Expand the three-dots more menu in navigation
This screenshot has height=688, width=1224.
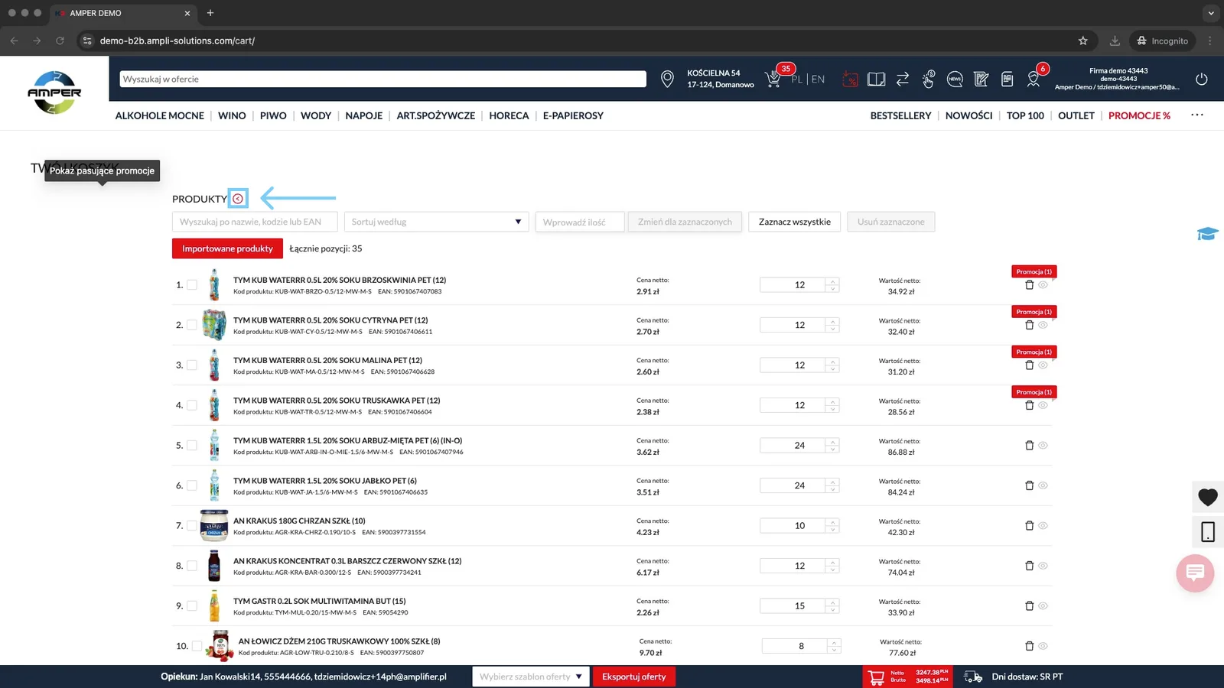1197,115
